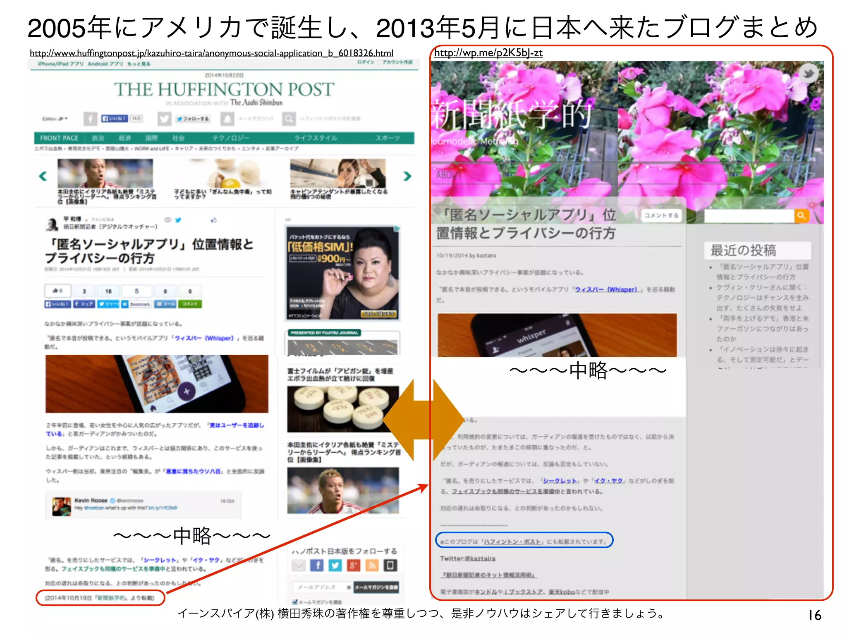The width and height of the screenshot is (847, 635).
Task: Open the FRONT PAGE menu item
Action: (x=59, y=138)
